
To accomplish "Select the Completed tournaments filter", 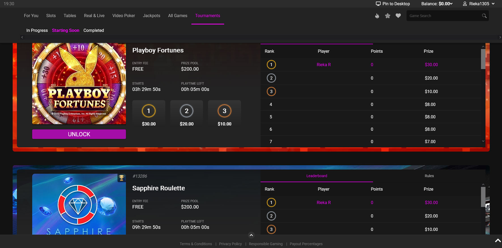I will click(93, 31).
